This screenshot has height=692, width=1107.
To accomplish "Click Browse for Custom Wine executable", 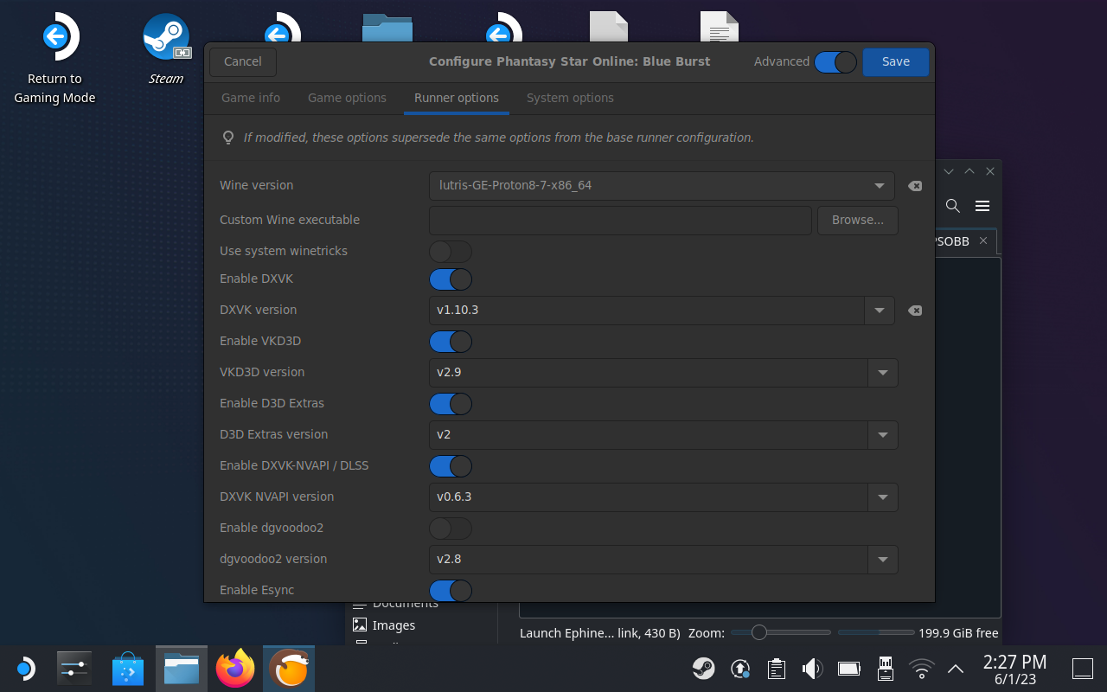I will (858, 220).
